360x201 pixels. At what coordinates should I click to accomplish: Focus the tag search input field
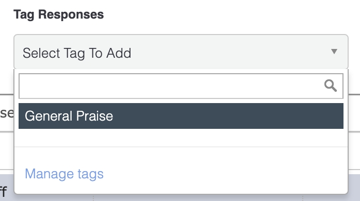click(x=181, y=86)
